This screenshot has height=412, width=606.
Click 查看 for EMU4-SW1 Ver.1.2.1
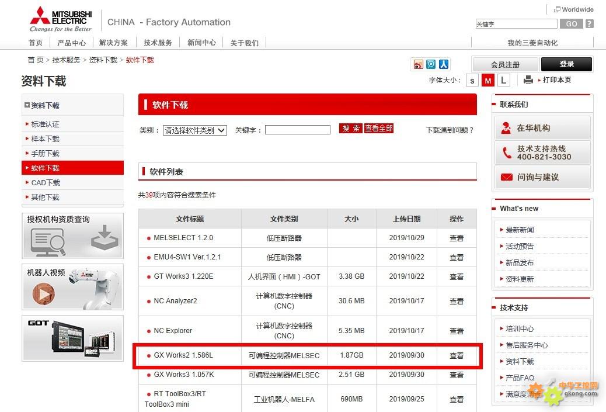(x=457, y=258)
